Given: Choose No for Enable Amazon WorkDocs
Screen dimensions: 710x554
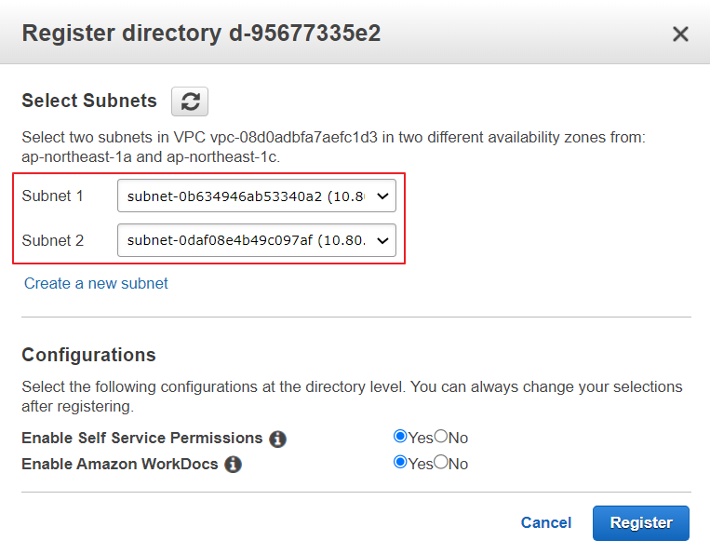Looking at the screenshot, I should click(x=441, y=462).
